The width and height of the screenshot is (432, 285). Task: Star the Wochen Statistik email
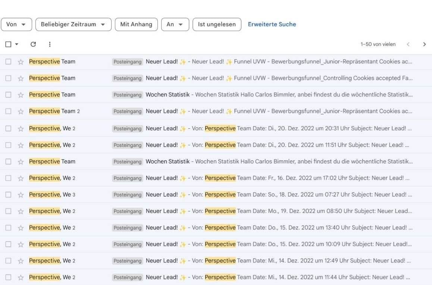click(21, 95)
